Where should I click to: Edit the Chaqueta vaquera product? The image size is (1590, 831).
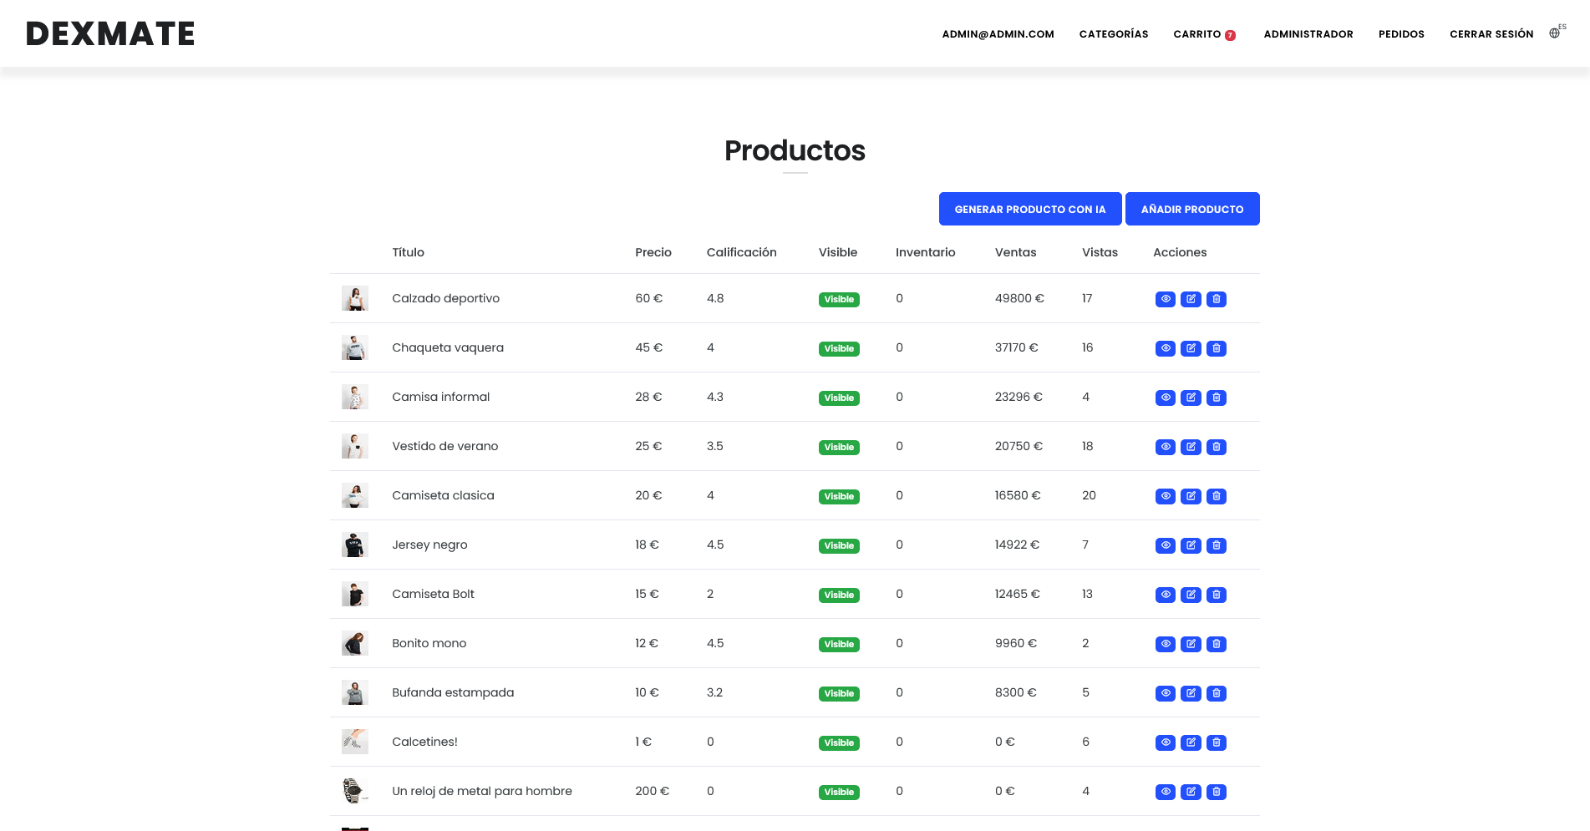(1191, 348)
